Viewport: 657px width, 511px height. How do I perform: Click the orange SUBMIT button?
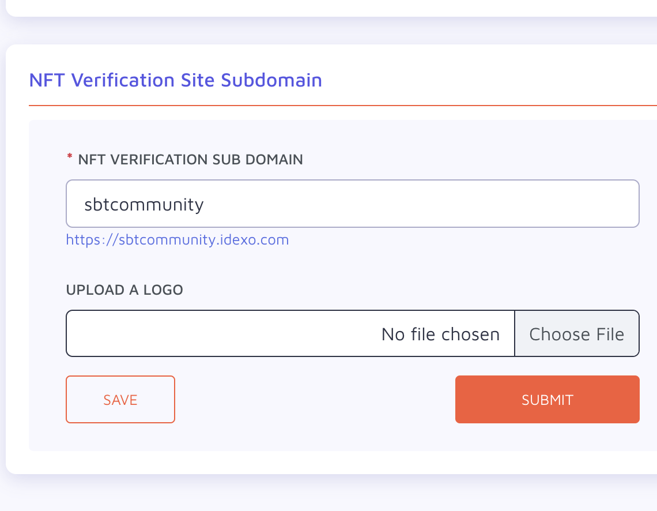(547, 400)
